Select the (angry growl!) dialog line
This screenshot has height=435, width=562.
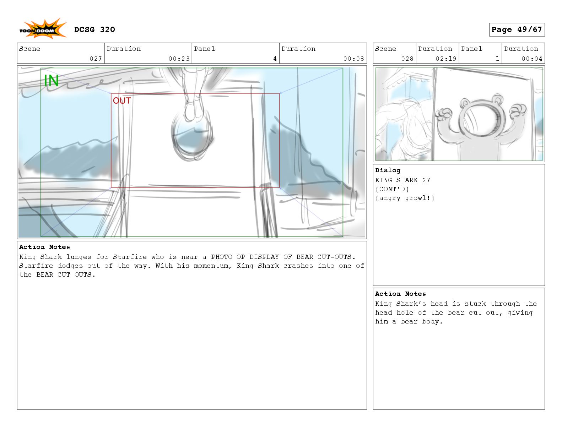tap(405, 198)
